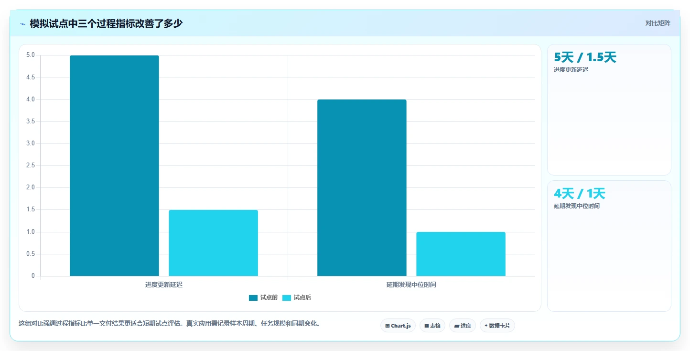Click the 试点前 bar for 进度更新延迟
This screenshot has width=690, height=351.
pyautogui.click(x=114, y=165)
